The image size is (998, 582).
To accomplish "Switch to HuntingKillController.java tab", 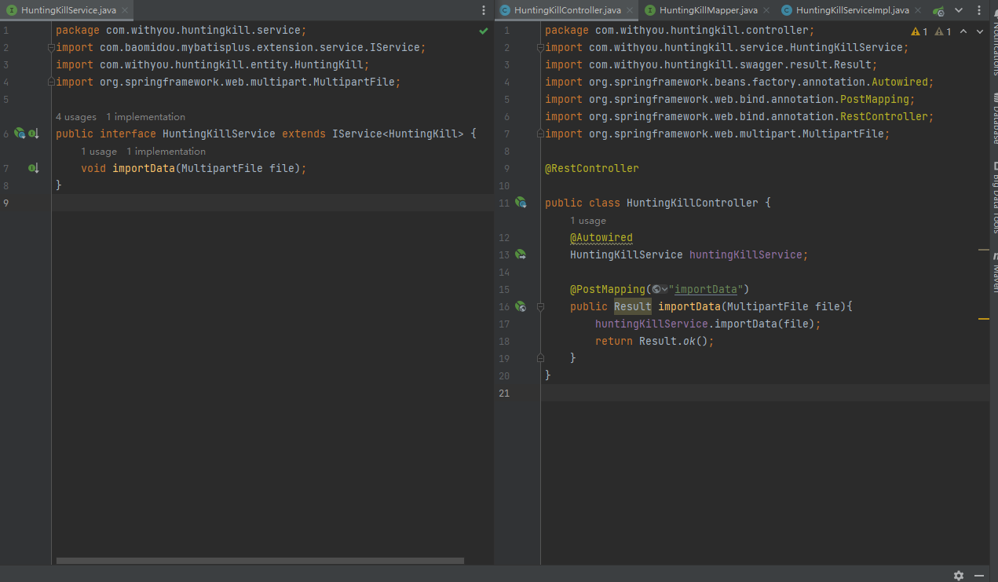I will coord(567,10).
